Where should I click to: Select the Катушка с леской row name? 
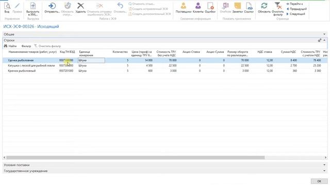[31, 65]
